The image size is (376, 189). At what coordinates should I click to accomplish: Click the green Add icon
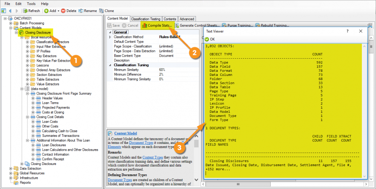(47, 11)
